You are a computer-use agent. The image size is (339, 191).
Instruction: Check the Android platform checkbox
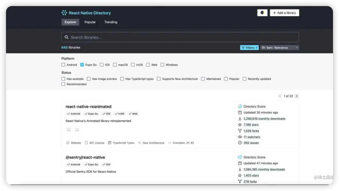pos(63,65)
